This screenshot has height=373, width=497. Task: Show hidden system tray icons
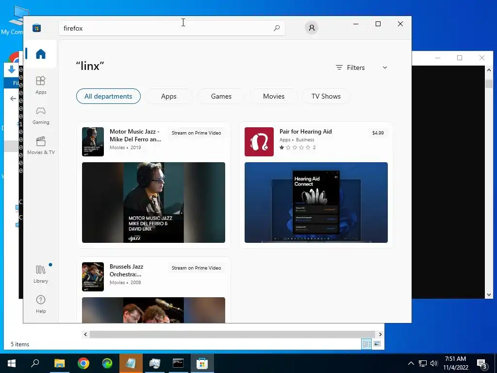(411, 363)
